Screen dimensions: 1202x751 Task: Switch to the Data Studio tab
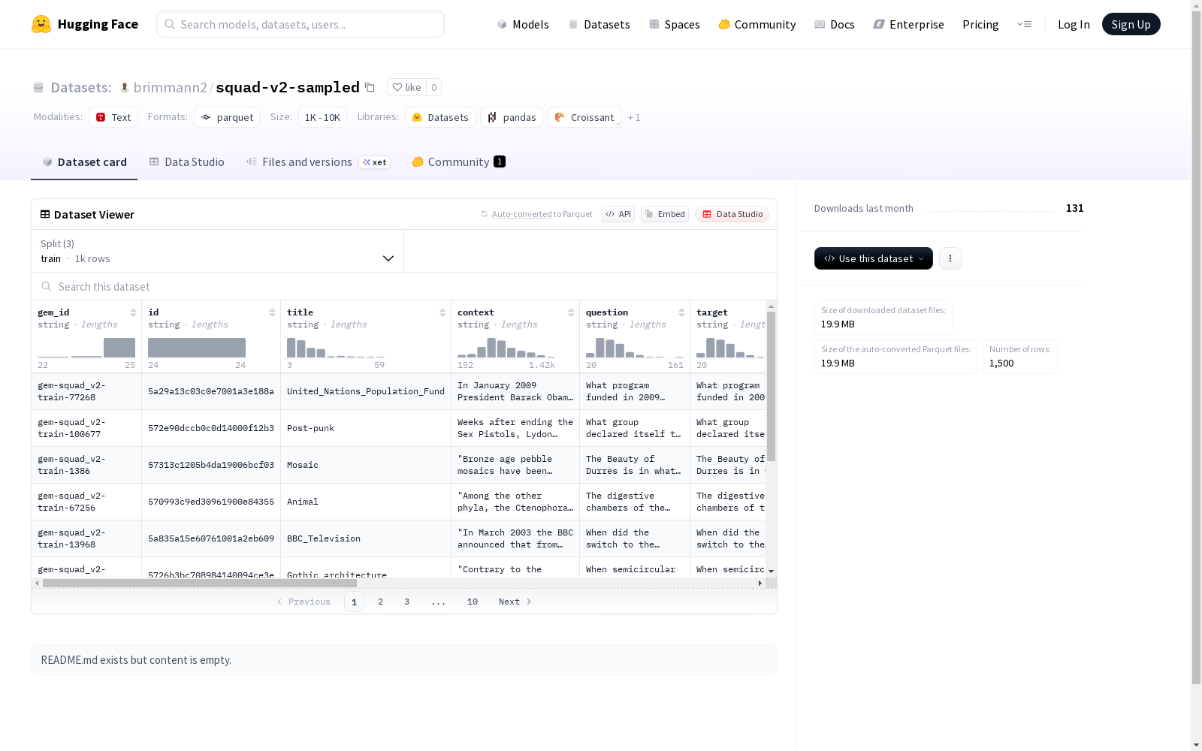pos(187,162)
